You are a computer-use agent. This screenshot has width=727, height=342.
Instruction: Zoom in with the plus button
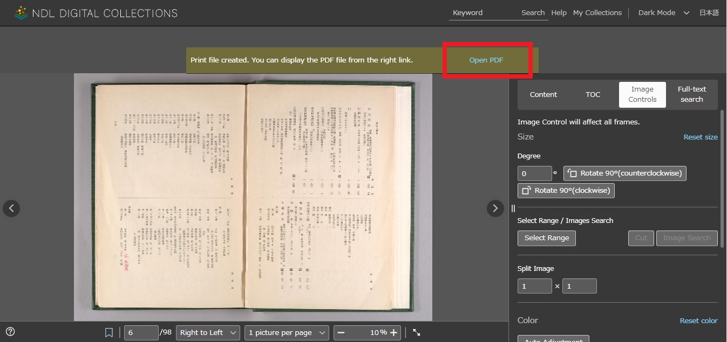394,332
